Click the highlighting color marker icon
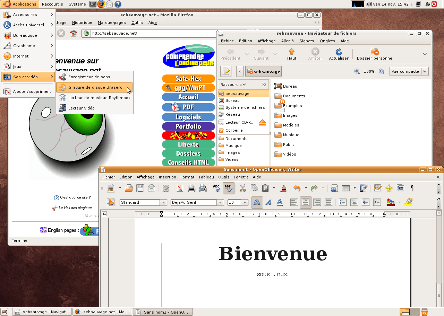Screen dimensions: 444x316 [408, 202]
